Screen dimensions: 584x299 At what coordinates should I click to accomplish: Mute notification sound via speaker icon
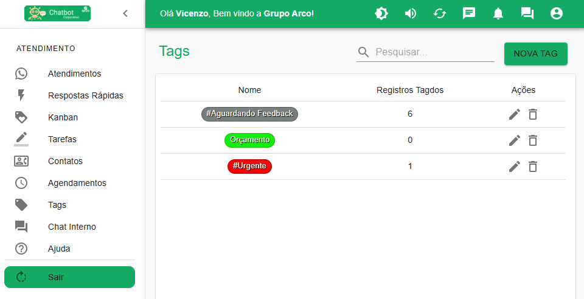click(411, 13)
